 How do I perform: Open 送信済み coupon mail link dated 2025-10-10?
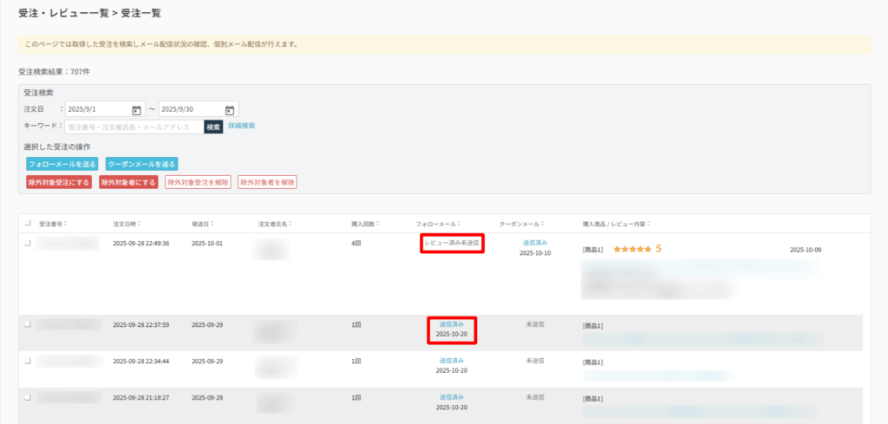535,243
